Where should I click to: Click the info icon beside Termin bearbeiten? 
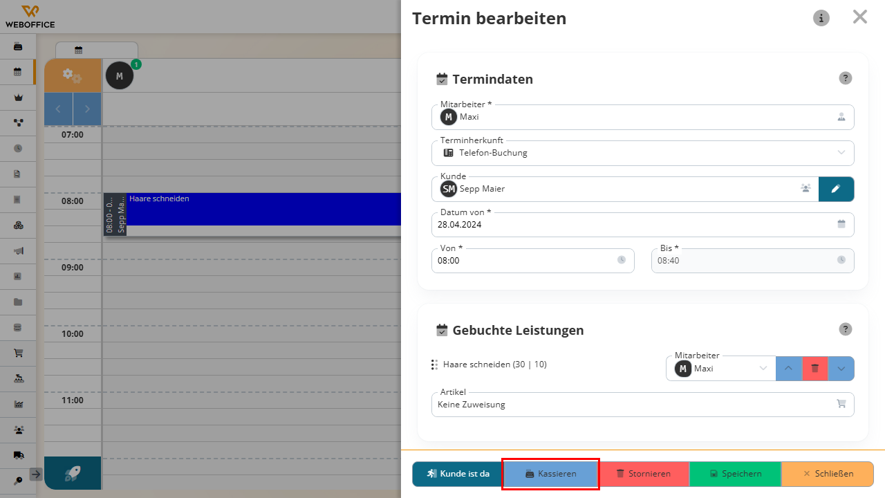pyautogui.click(x=821, y=18)
